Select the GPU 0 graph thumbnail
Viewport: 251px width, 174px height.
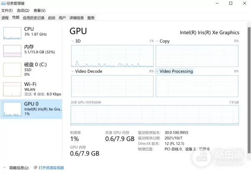[x=12, y=109]
